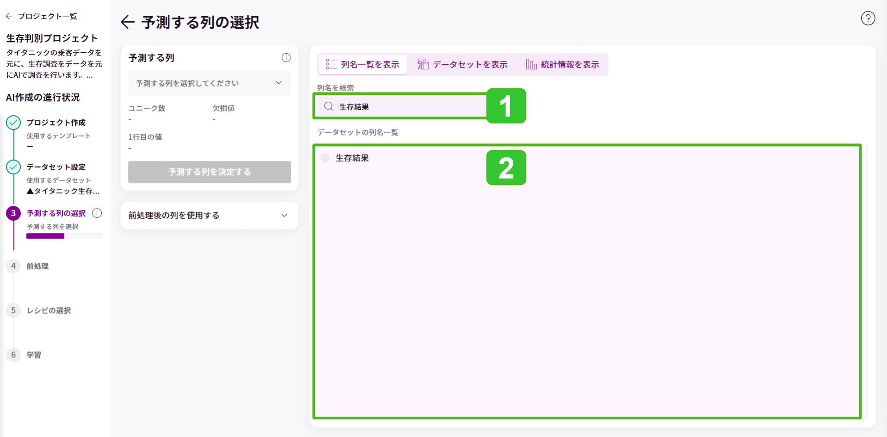Click the 学習 step label
The width and height of the screenshot is (887, 437).
34,355
